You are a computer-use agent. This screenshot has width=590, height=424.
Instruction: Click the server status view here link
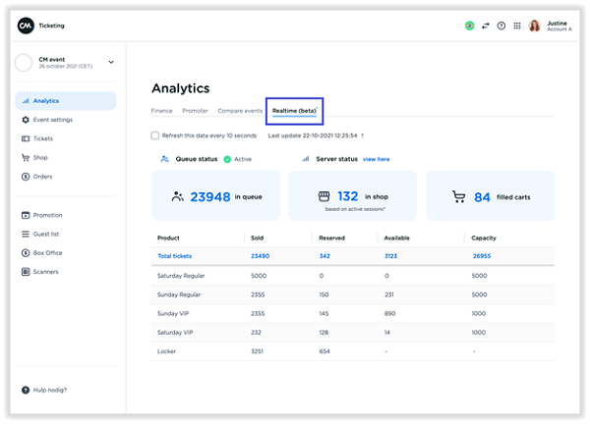point(376,158)
